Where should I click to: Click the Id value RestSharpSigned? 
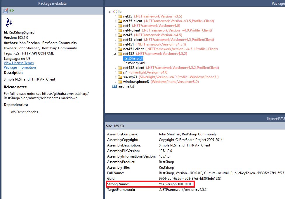(21, 32)
